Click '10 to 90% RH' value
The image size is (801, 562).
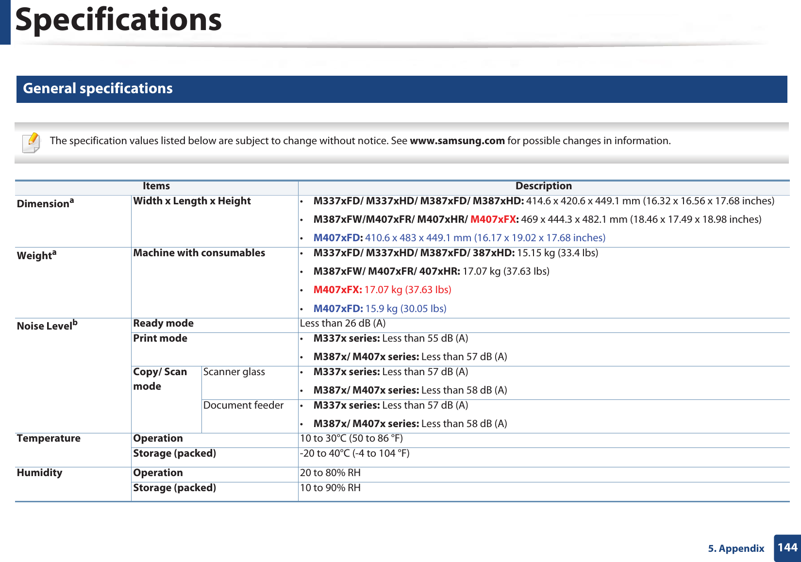pyautogui.click(x=330, y=488)
